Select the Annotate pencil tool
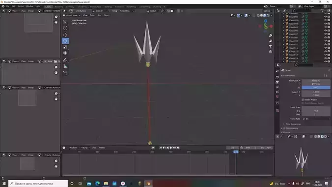332x187 pixels. pos(65,60)
